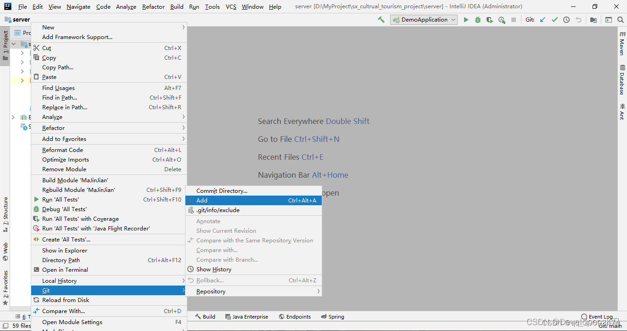This screenshot has height=331, width=627.
Task: Click Reformat Code
Action: tap(109, 150)
